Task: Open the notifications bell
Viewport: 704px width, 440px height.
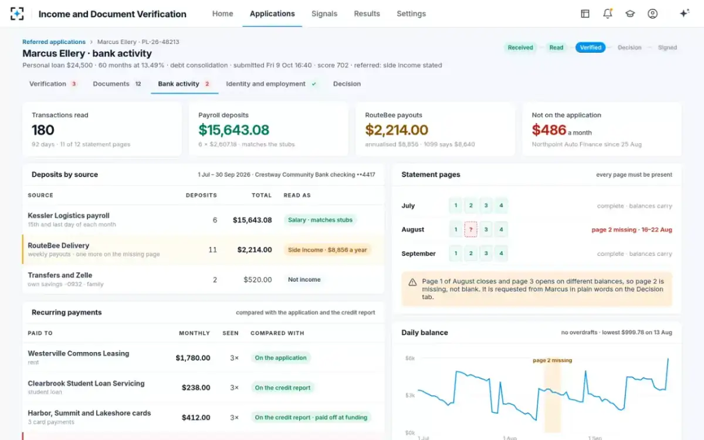Action: (x=608, y=13)
